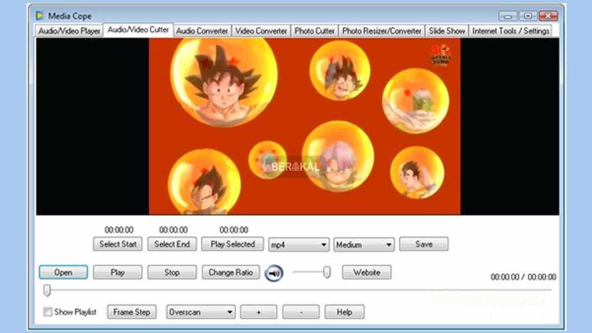592x333 pixels.
Task: Open the Slide Show tab
Action: pos(447,31)
